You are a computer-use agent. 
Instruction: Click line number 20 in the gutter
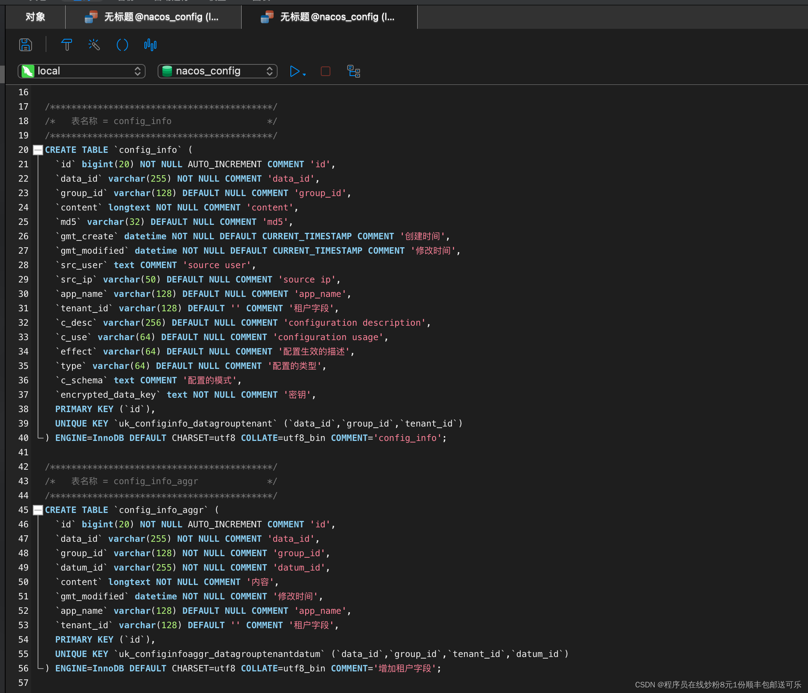pos(23,150)
